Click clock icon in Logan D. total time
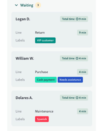Image resolution: width=103 pixels, height=131 pixels. pyautogui.click(x=77, y=19)
